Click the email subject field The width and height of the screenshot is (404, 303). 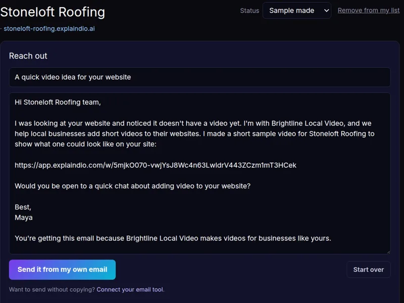(x=199, y=77)
